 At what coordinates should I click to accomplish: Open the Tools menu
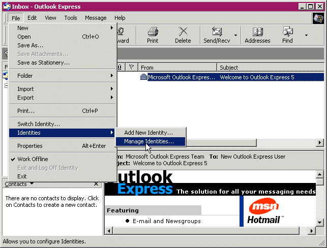(71, 18)
